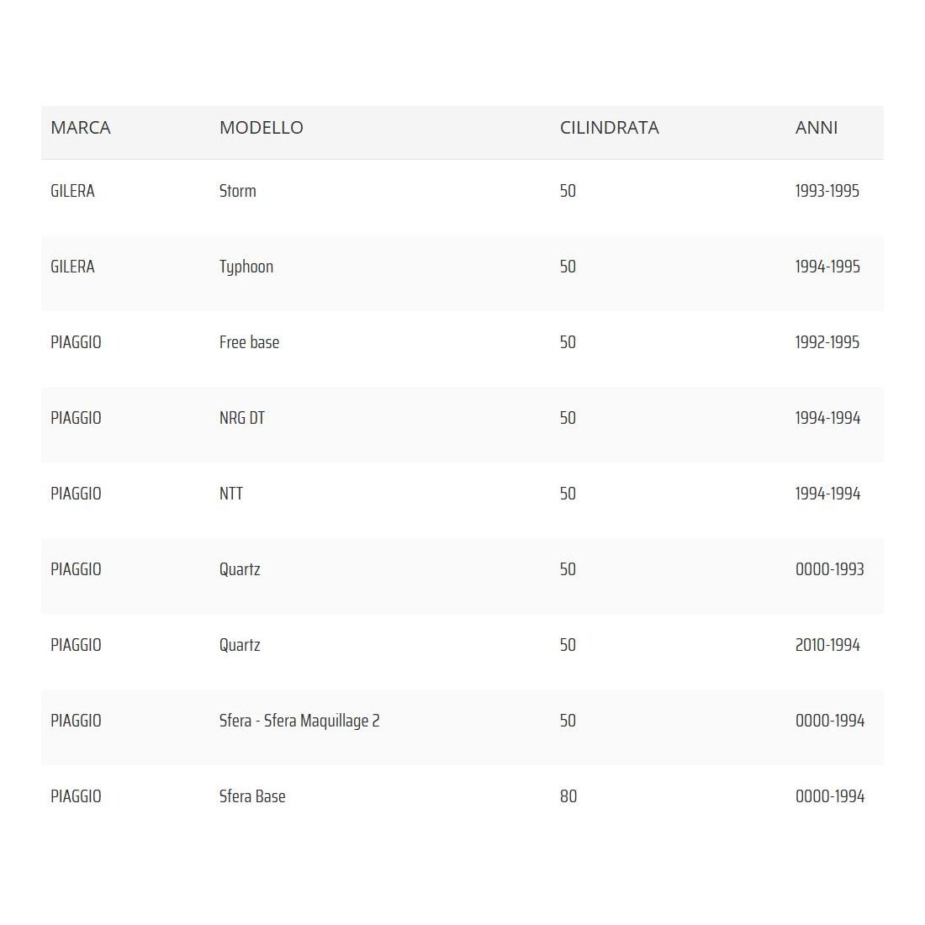Click the CILINDRATA column header
This screenshot has height=925, width=925.
pyautogui.click(x=609, y=128)
